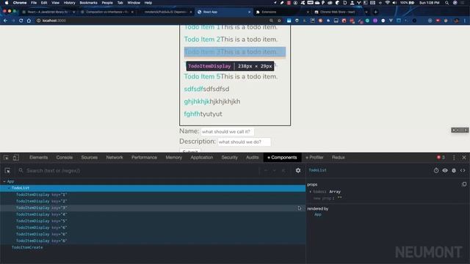This screenshot has height=264, width=470.
Task: Bookmark this page with the star icon
Action: point(279,21)
